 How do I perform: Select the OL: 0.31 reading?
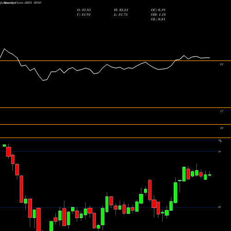[x=158, y=19]
